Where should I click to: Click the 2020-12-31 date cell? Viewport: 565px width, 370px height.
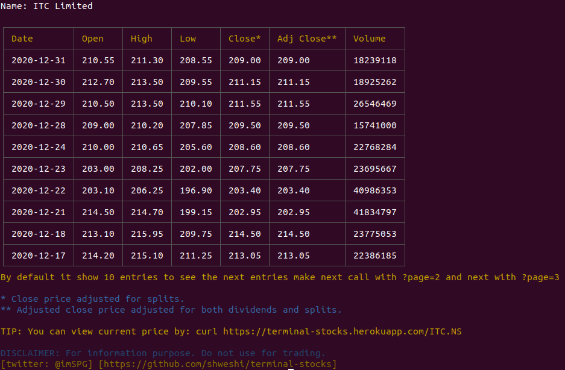coord(39,60)
